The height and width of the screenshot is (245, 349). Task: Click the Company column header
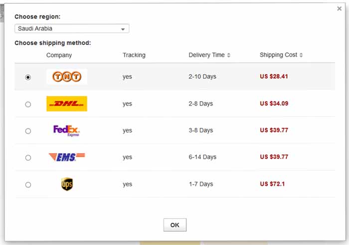[x=59, y=55]
